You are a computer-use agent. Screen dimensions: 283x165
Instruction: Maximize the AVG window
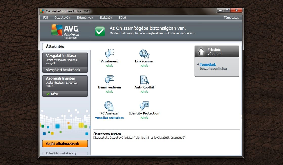pyautogui.click(x=227, y=10)
